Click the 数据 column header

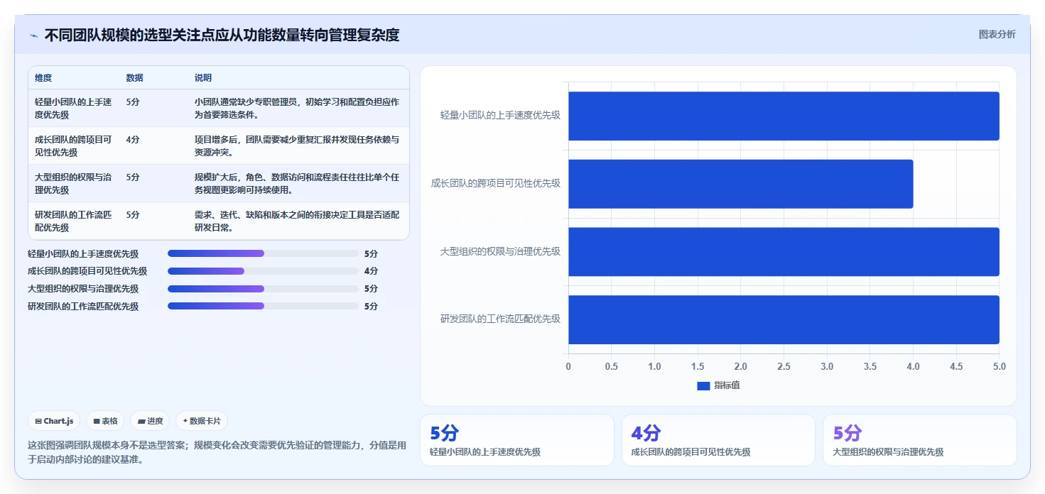point(134,78)
